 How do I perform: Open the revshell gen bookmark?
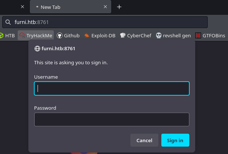coord(173,35)
